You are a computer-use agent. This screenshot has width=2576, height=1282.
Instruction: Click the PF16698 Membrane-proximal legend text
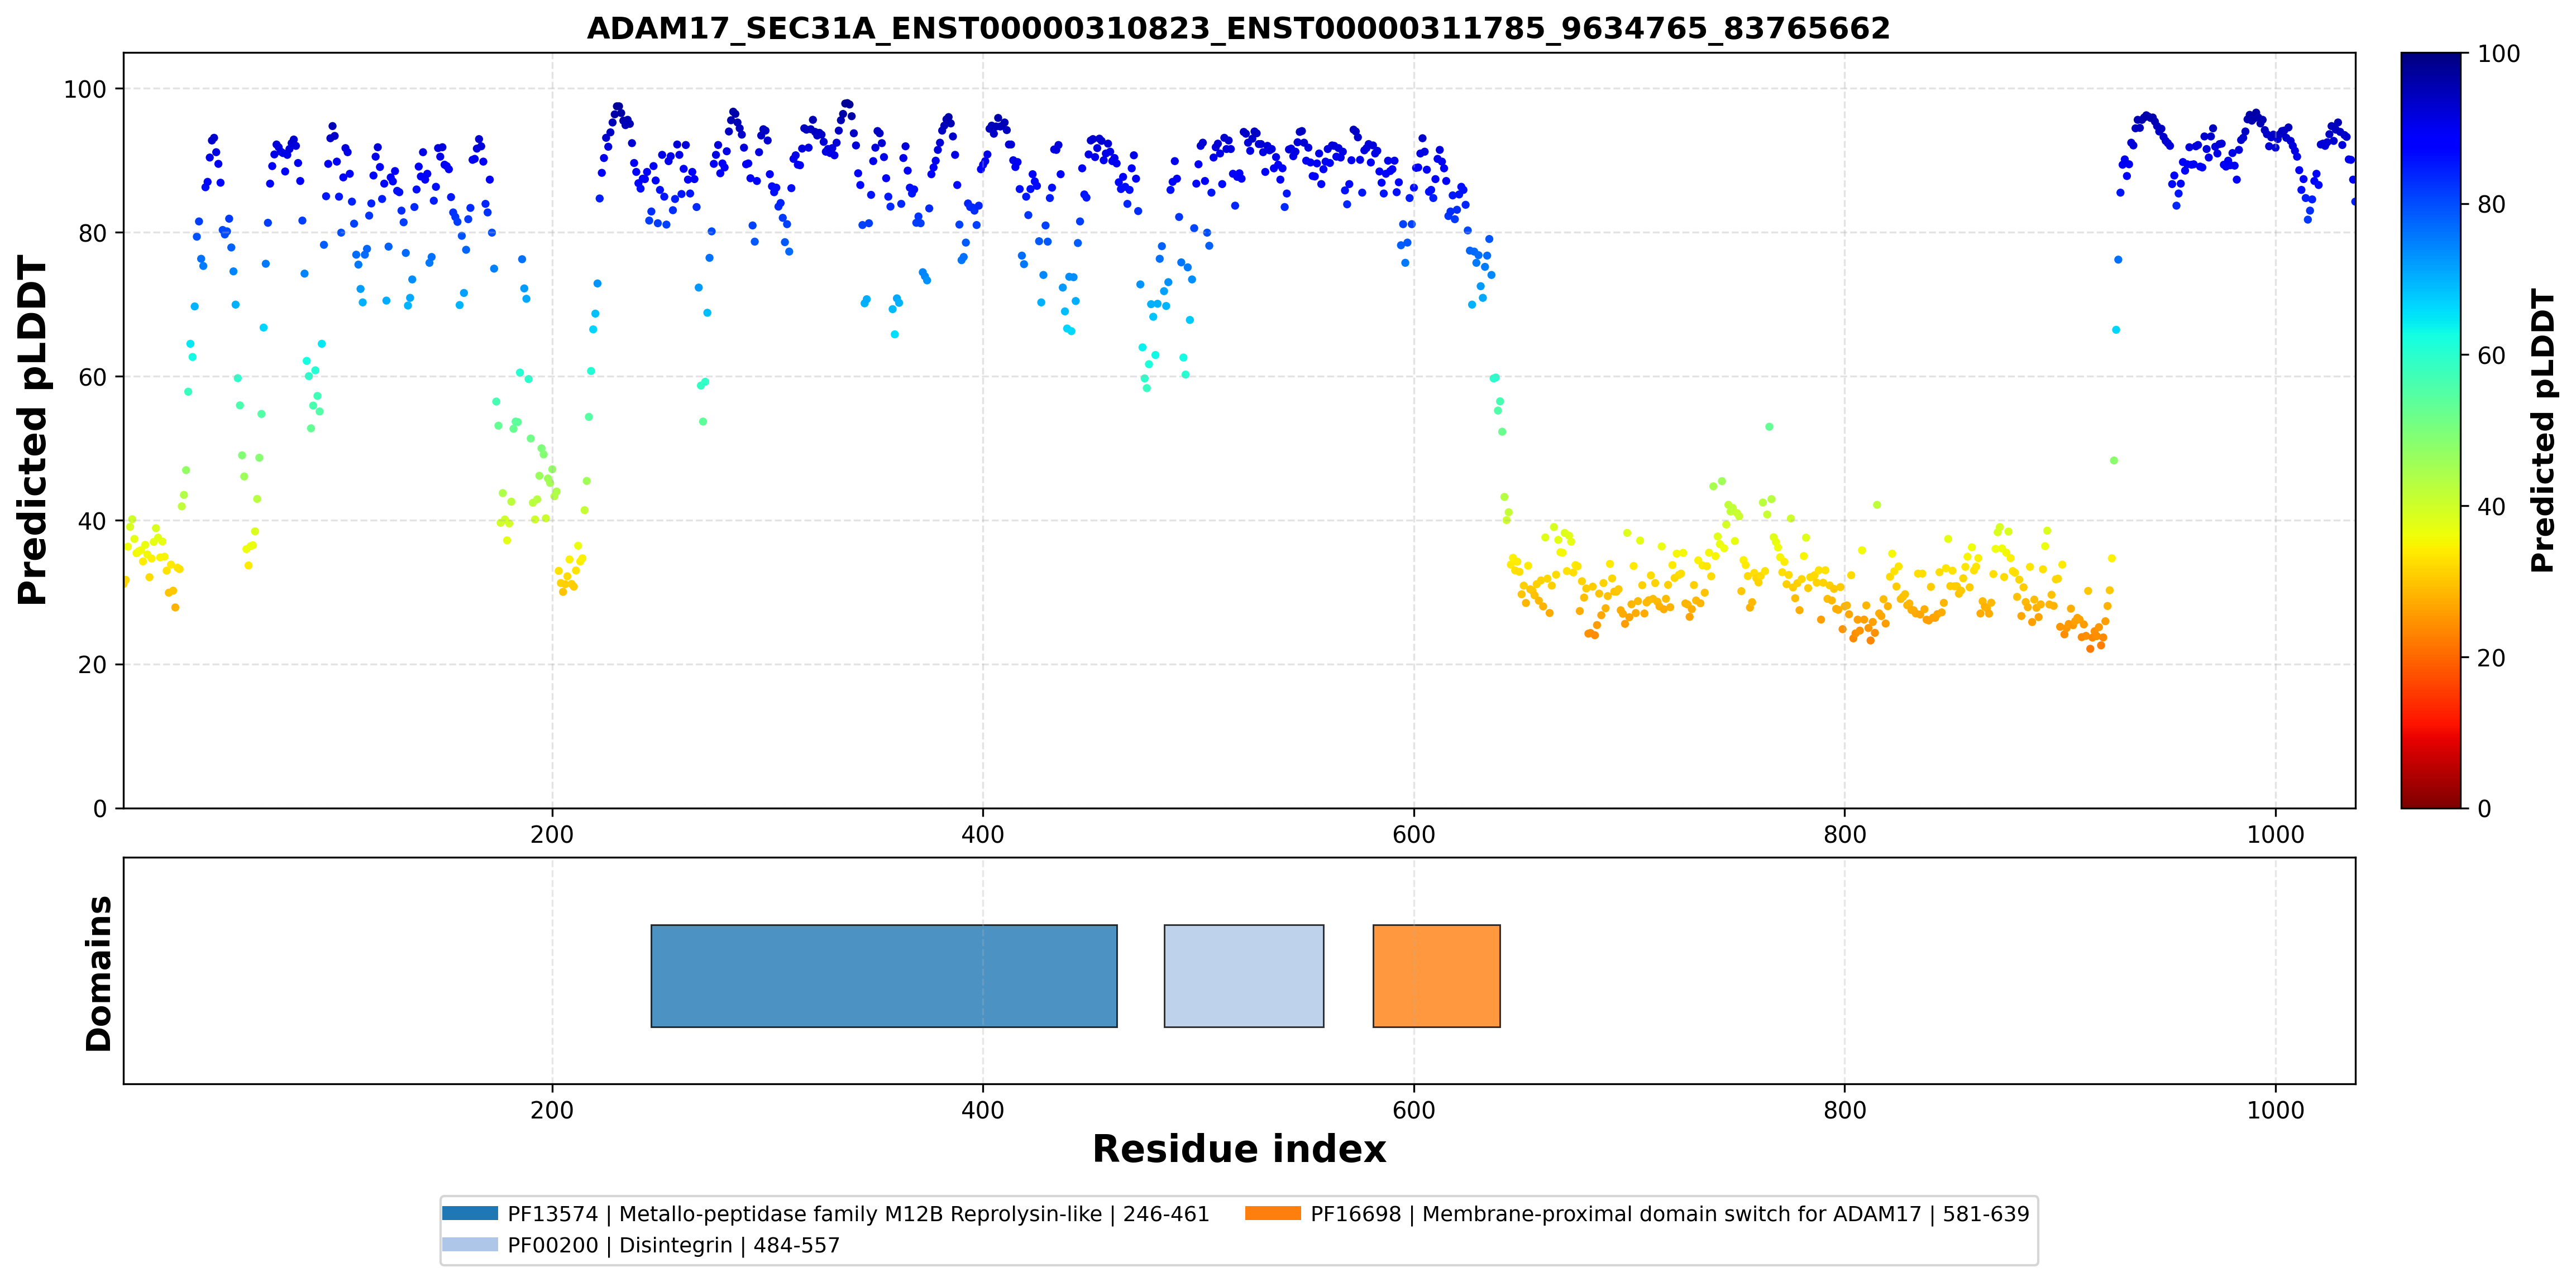pyautogui.click(x=1670, y=1214)
